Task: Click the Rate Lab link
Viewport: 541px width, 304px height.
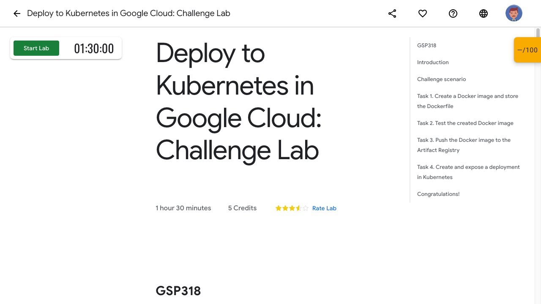Action: [x=324, y=208]
